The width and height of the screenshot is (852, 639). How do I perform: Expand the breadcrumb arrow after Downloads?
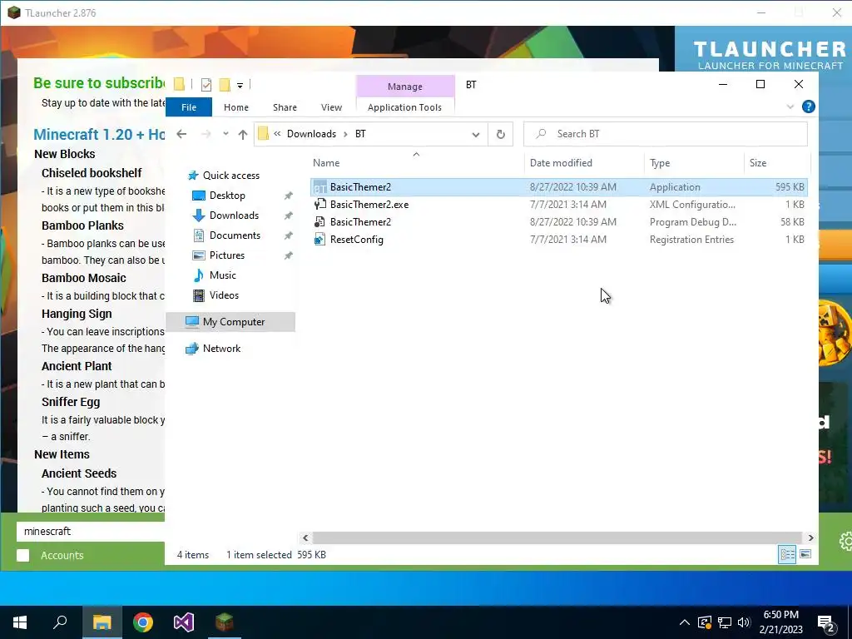tap(345, 134)
